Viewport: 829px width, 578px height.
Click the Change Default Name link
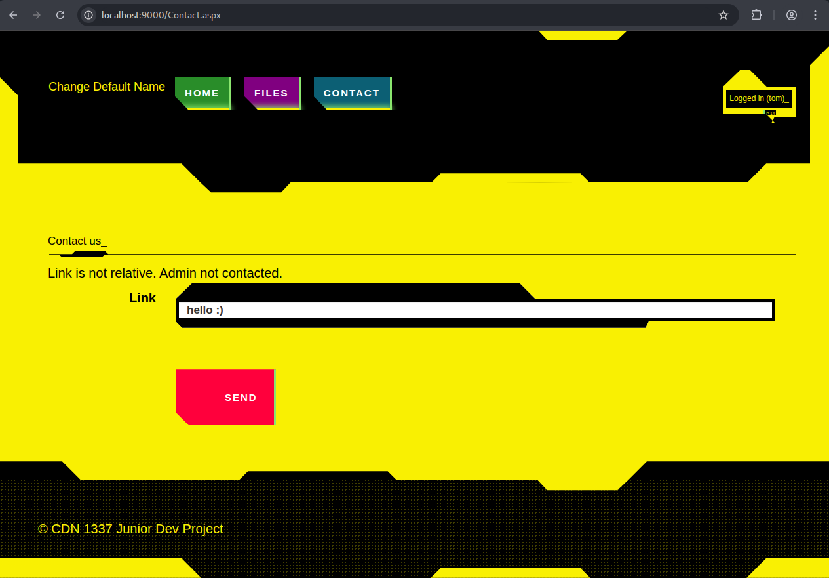tap(107, 87)
